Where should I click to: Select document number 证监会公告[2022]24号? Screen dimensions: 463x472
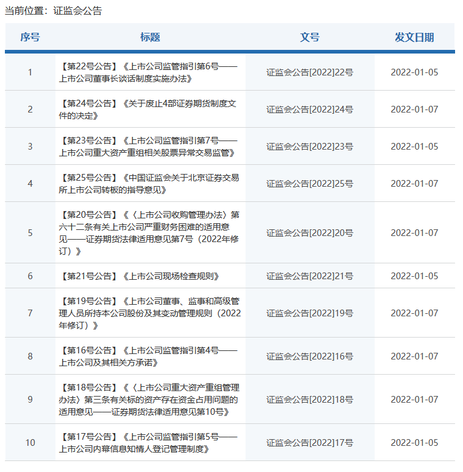point(310,109)
